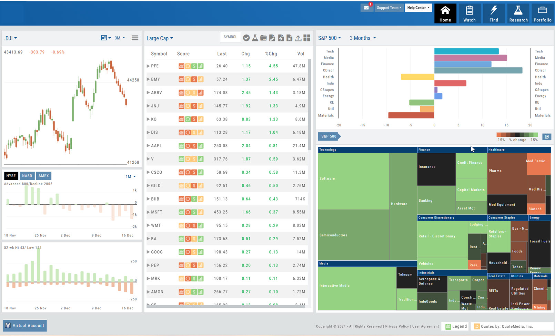
Task: Open the .DJI chart hamburger menu
Action: [x=135, y=38]
